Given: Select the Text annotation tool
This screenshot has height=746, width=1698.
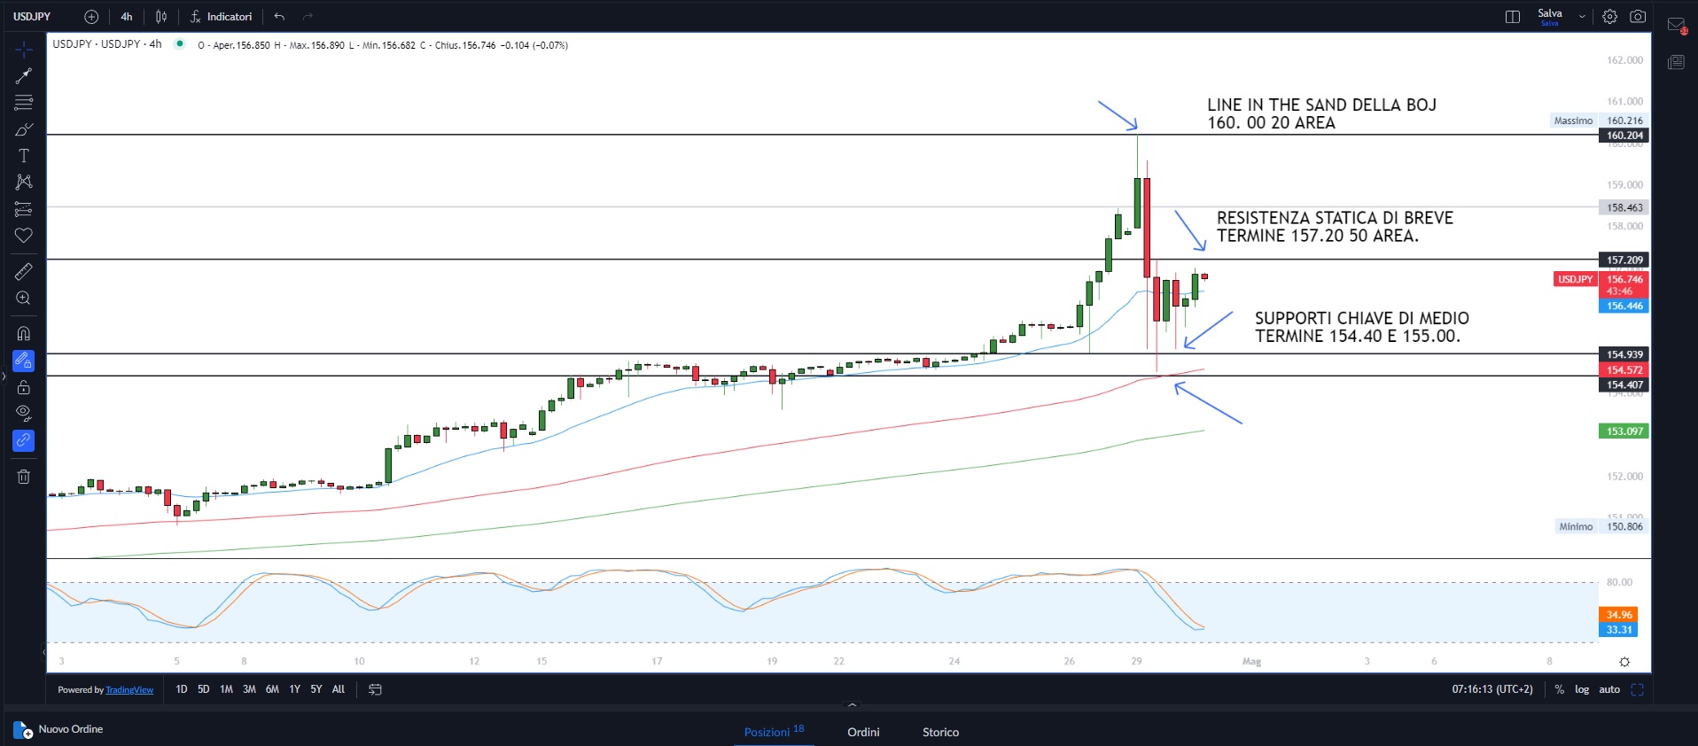Looking at the screenshot, I should 24,156.
